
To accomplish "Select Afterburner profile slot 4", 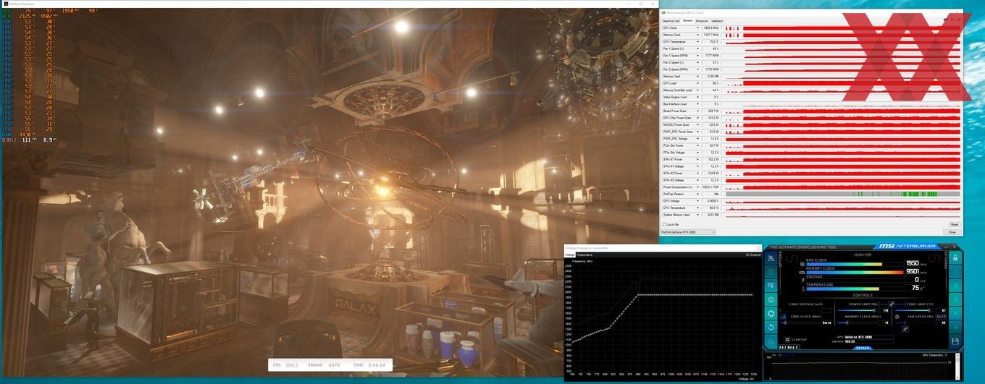I will click(x=955, y=313).
